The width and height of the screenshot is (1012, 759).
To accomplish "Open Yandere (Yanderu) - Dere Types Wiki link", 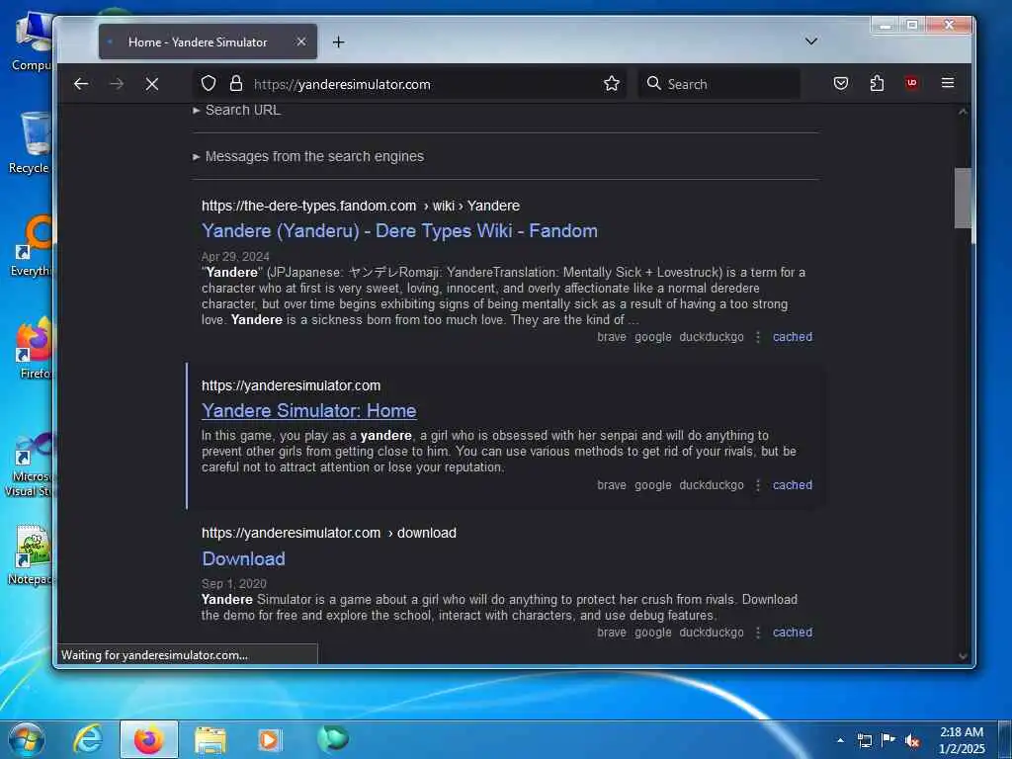I will point(399,231).
